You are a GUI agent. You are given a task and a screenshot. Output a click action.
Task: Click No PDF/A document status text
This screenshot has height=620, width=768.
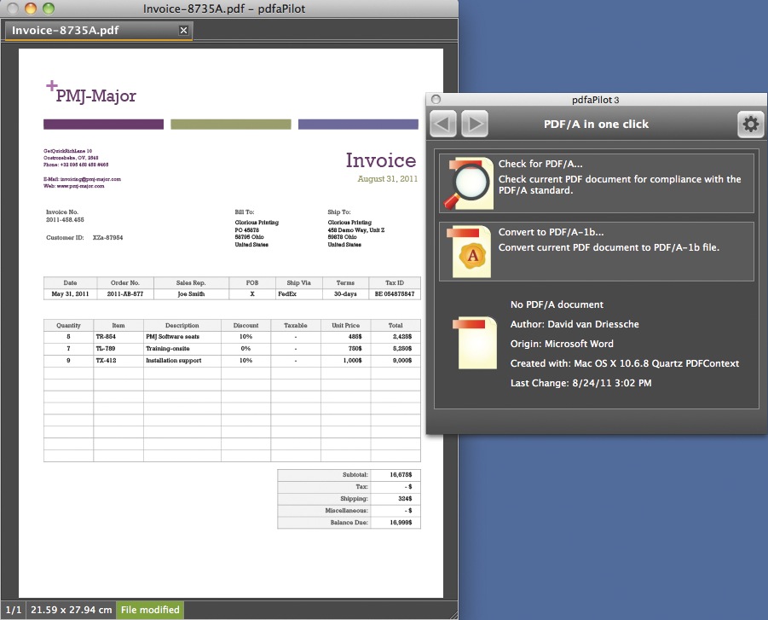tap(557, 304)
